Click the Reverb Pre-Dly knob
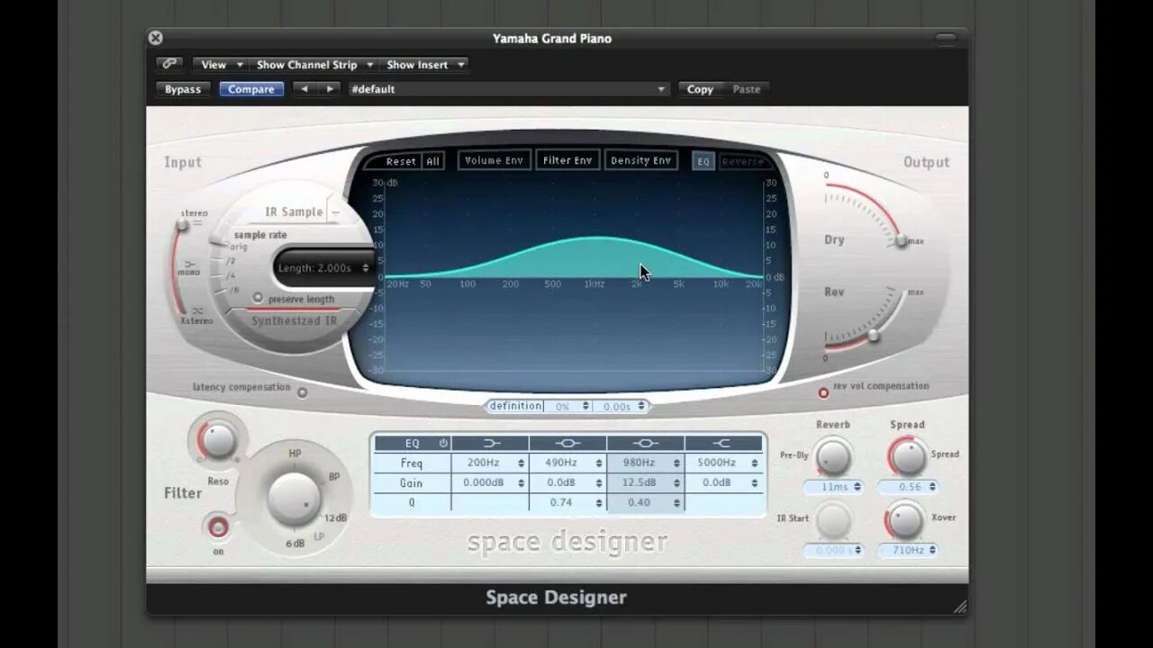1153x648 pixels. (832, 457)
